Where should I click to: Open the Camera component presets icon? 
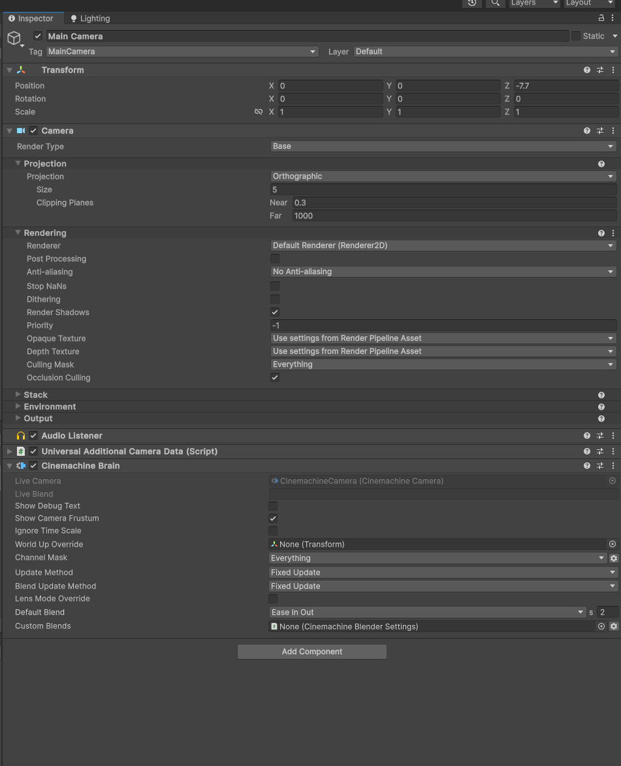[x=599, y=131]
